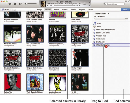Switch to the Videos tab

click(73, 10)
